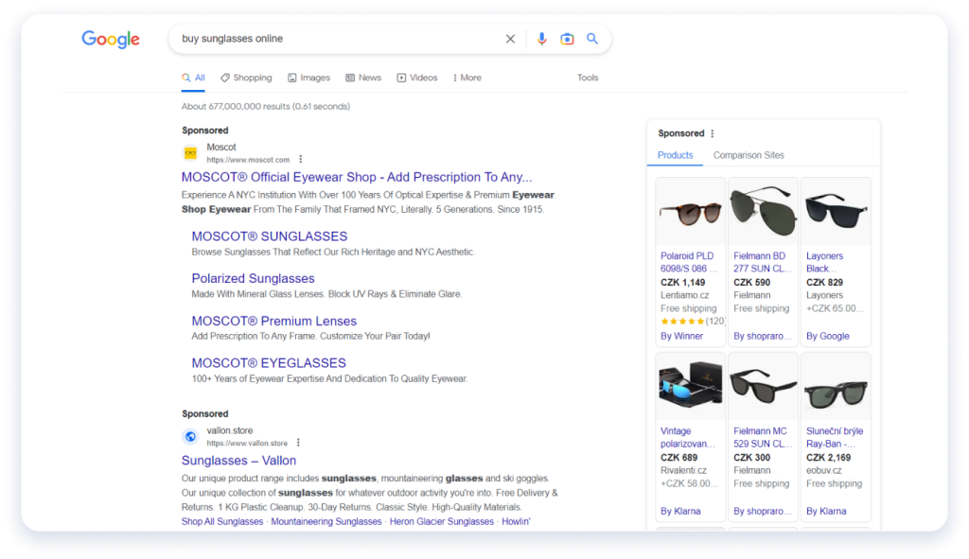Switch to the Comparison Sites tab
Viewport: 969px width, 559px height.
pos(749,155)
